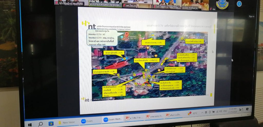Open the taskbar clock and date

pos(233,110)
